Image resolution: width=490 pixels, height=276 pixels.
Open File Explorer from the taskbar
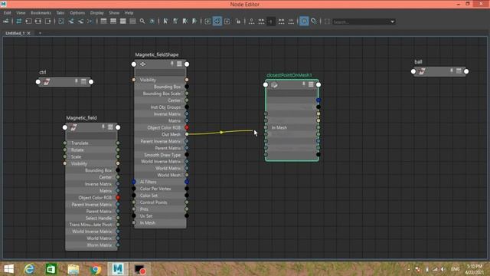[x=73, y=269]
